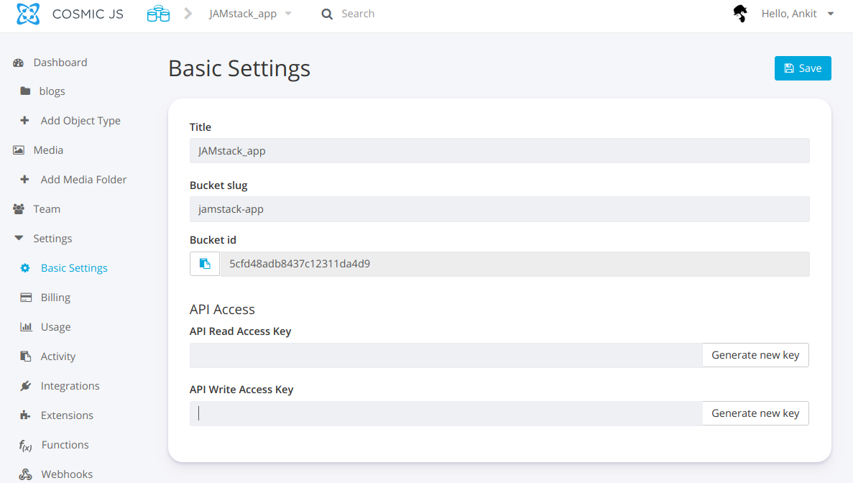This screenshot has height=483, width=853.
Task: Open the Integrations page
Action: 70,386
